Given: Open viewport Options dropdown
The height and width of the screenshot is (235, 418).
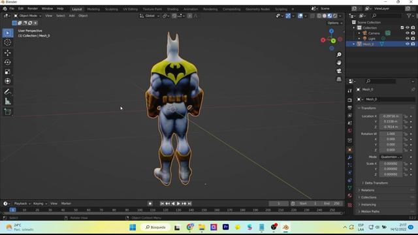Looking at the screenshot, I should (335, 23).
